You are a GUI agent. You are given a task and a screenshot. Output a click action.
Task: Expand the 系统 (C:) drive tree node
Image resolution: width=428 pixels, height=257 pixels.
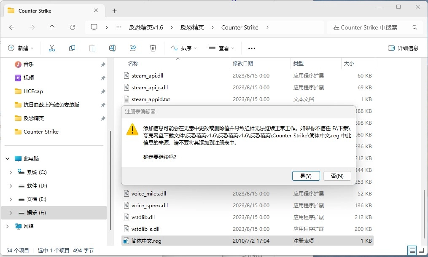11,172
